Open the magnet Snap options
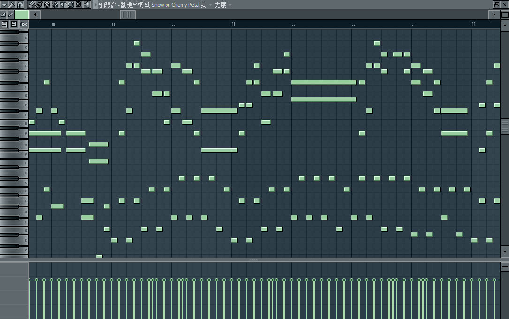Screen dimensions: 509x319 click(20, 5)
